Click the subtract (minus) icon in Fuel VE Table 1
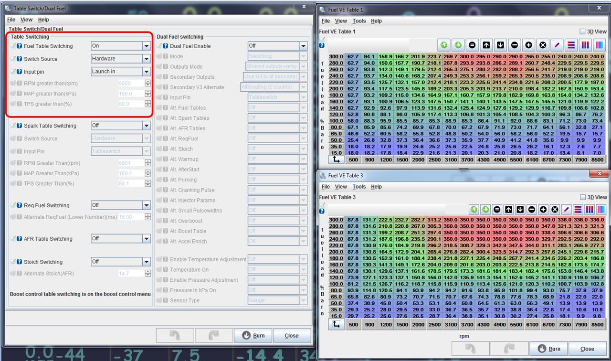611x361 pixels. (x=515, y=45)
